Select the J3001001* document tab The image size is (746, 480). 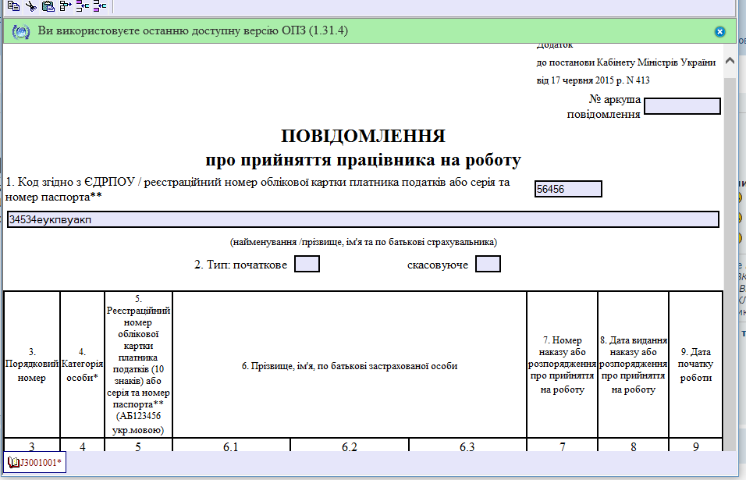tap(35, 462)
